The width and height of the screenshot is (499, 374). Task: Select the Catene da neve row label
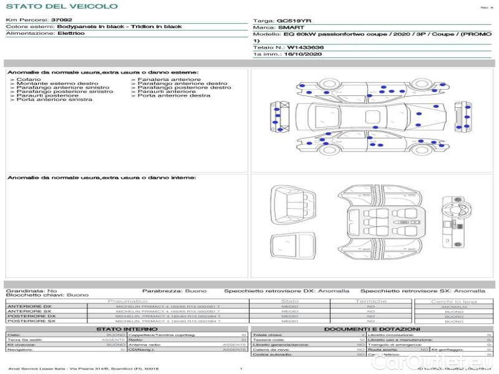271,350
